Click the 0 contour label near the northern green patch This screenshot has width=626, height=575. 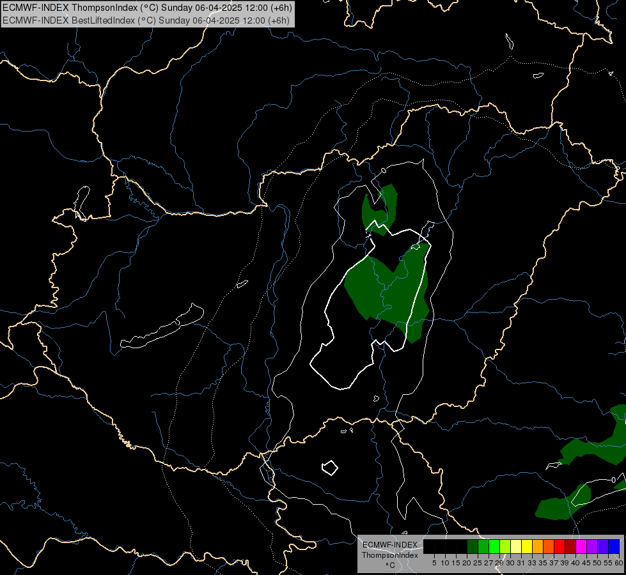[x=383, y=171]
